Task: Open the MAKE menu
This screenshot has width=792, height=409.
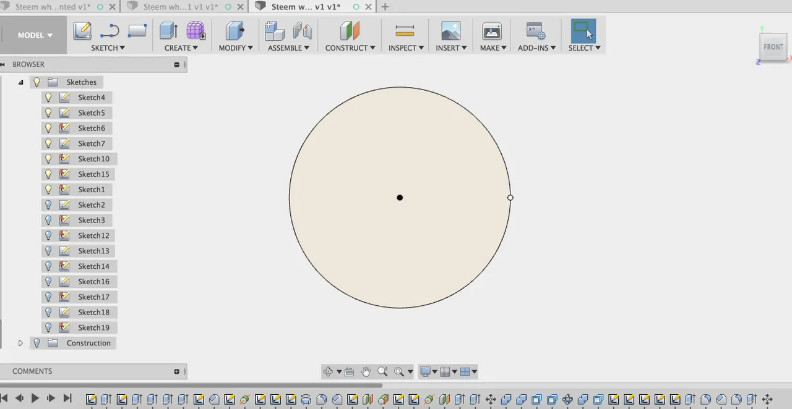Action: click(493, 48)
